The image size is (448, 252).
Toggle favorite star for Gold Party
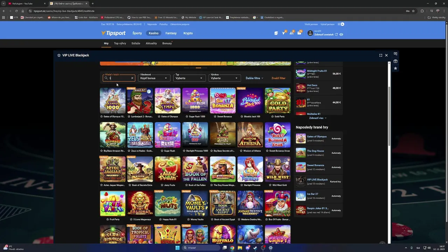tap(272, 117)
